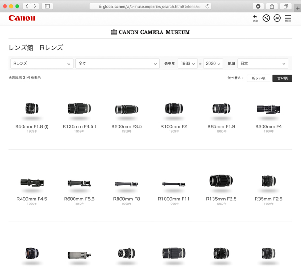Sort by 新しい順 (newest first)

[x=258, y=78]
